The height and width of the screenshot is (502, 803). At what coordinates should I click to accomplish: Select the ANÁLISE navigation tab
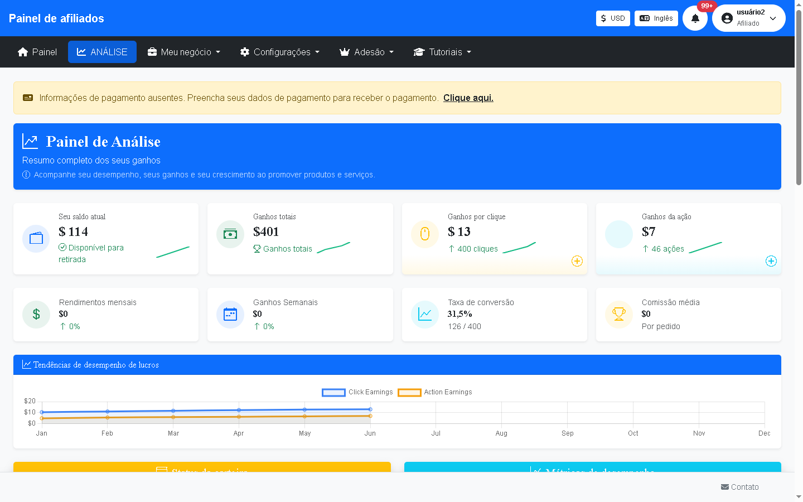point(102,52)
